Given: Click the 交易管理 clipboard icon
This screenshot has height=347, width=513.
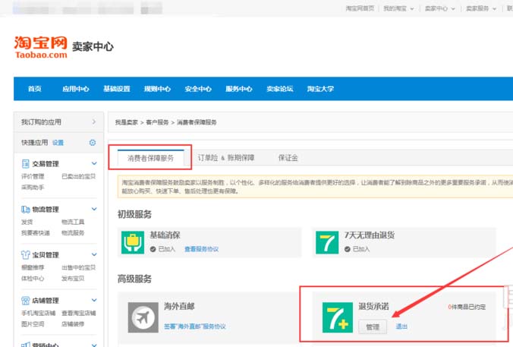Looking at the screenshot, I should point(25,164).
